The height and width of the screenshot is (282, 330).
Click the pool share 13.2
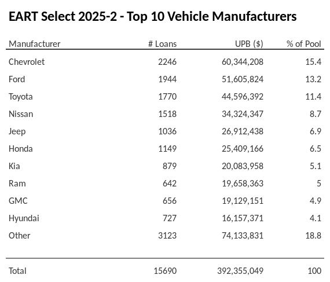click(313, 79)
